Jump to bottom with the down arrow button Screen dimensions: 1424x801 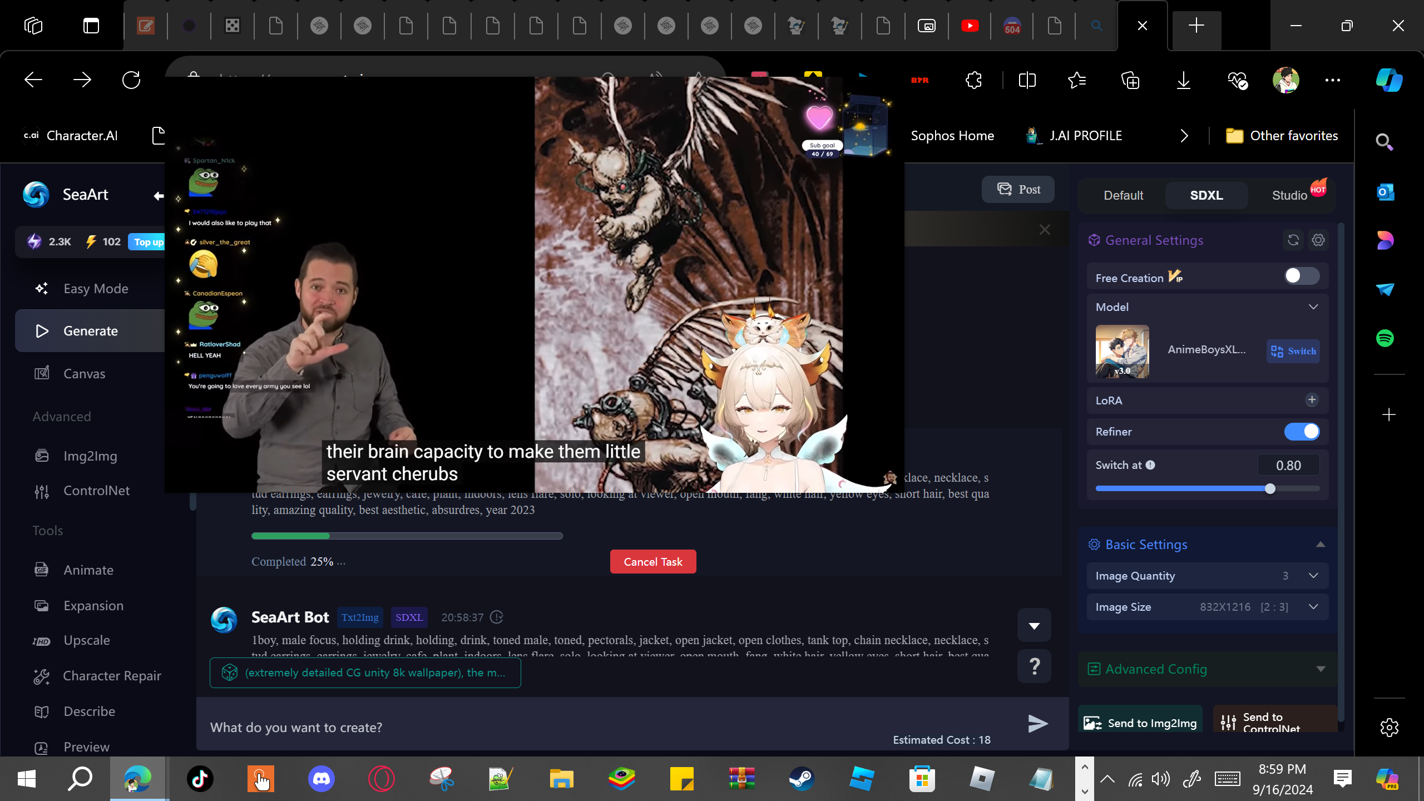point(1034,625)
